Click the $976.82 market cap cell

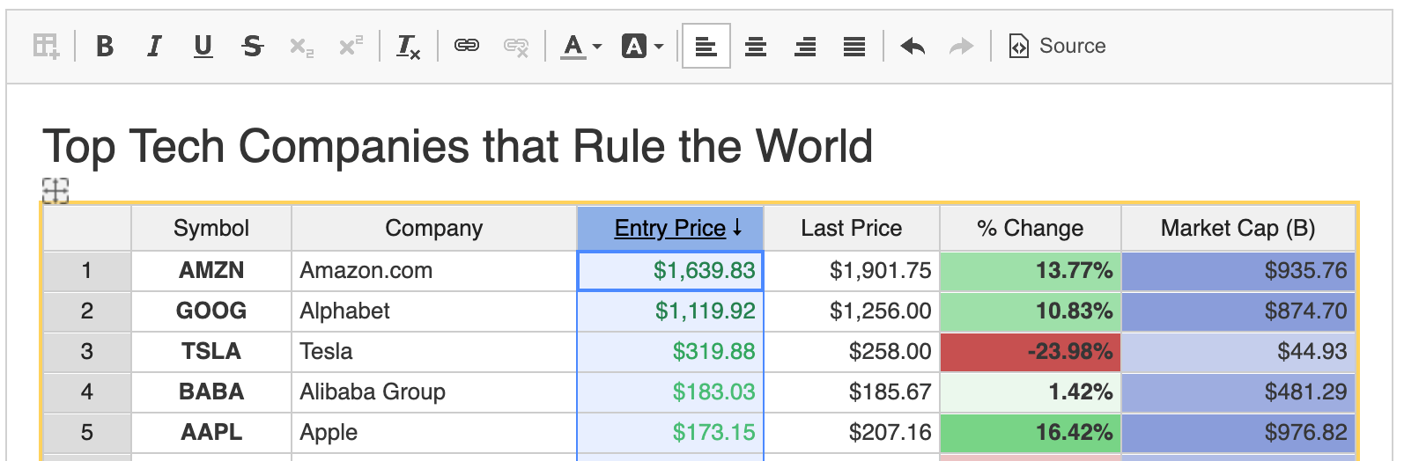click(x=1238, y=433)
